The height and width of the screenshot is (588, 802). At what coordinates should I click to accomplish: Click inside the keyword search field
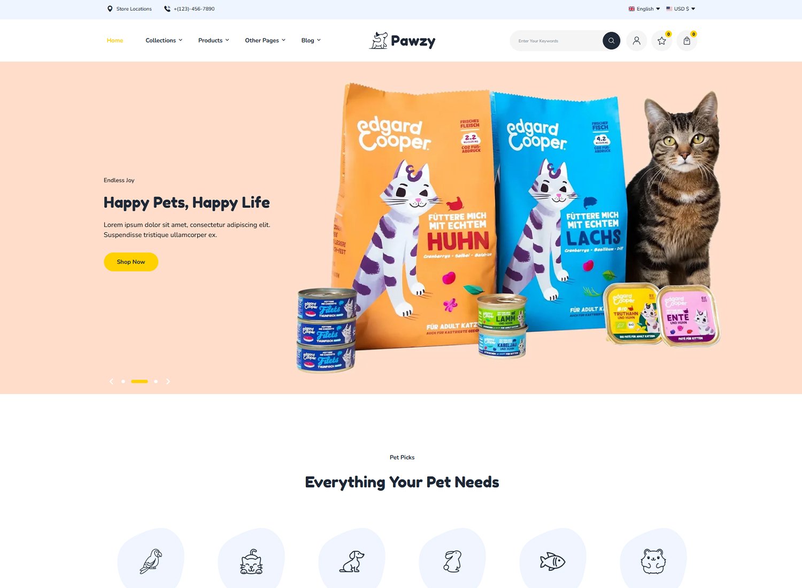(x=556, y=41)
